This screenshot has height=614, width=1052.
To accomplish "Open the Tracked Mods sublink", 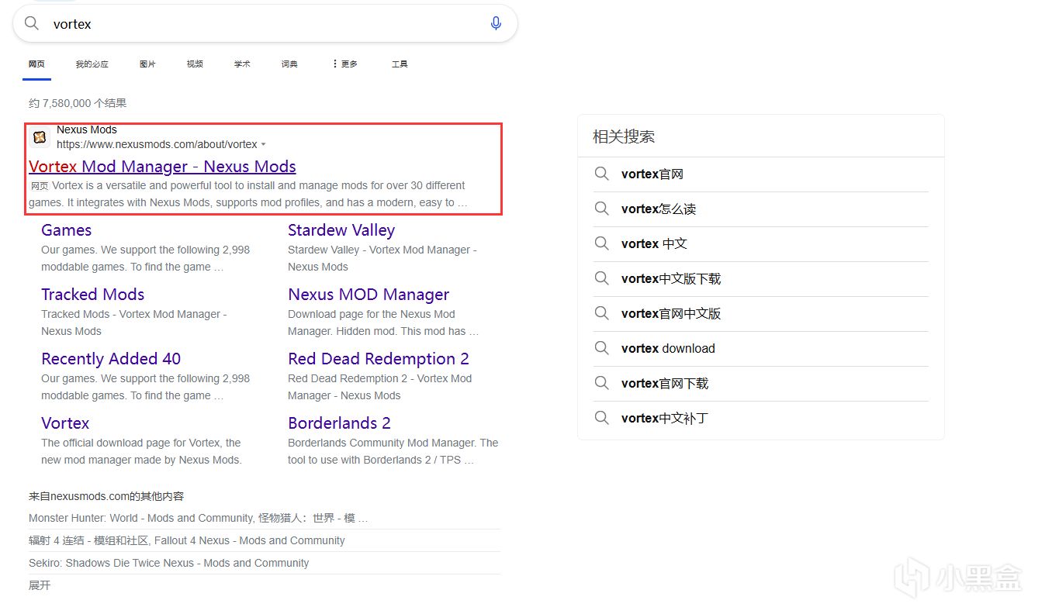I will click(x=92, y=295).
